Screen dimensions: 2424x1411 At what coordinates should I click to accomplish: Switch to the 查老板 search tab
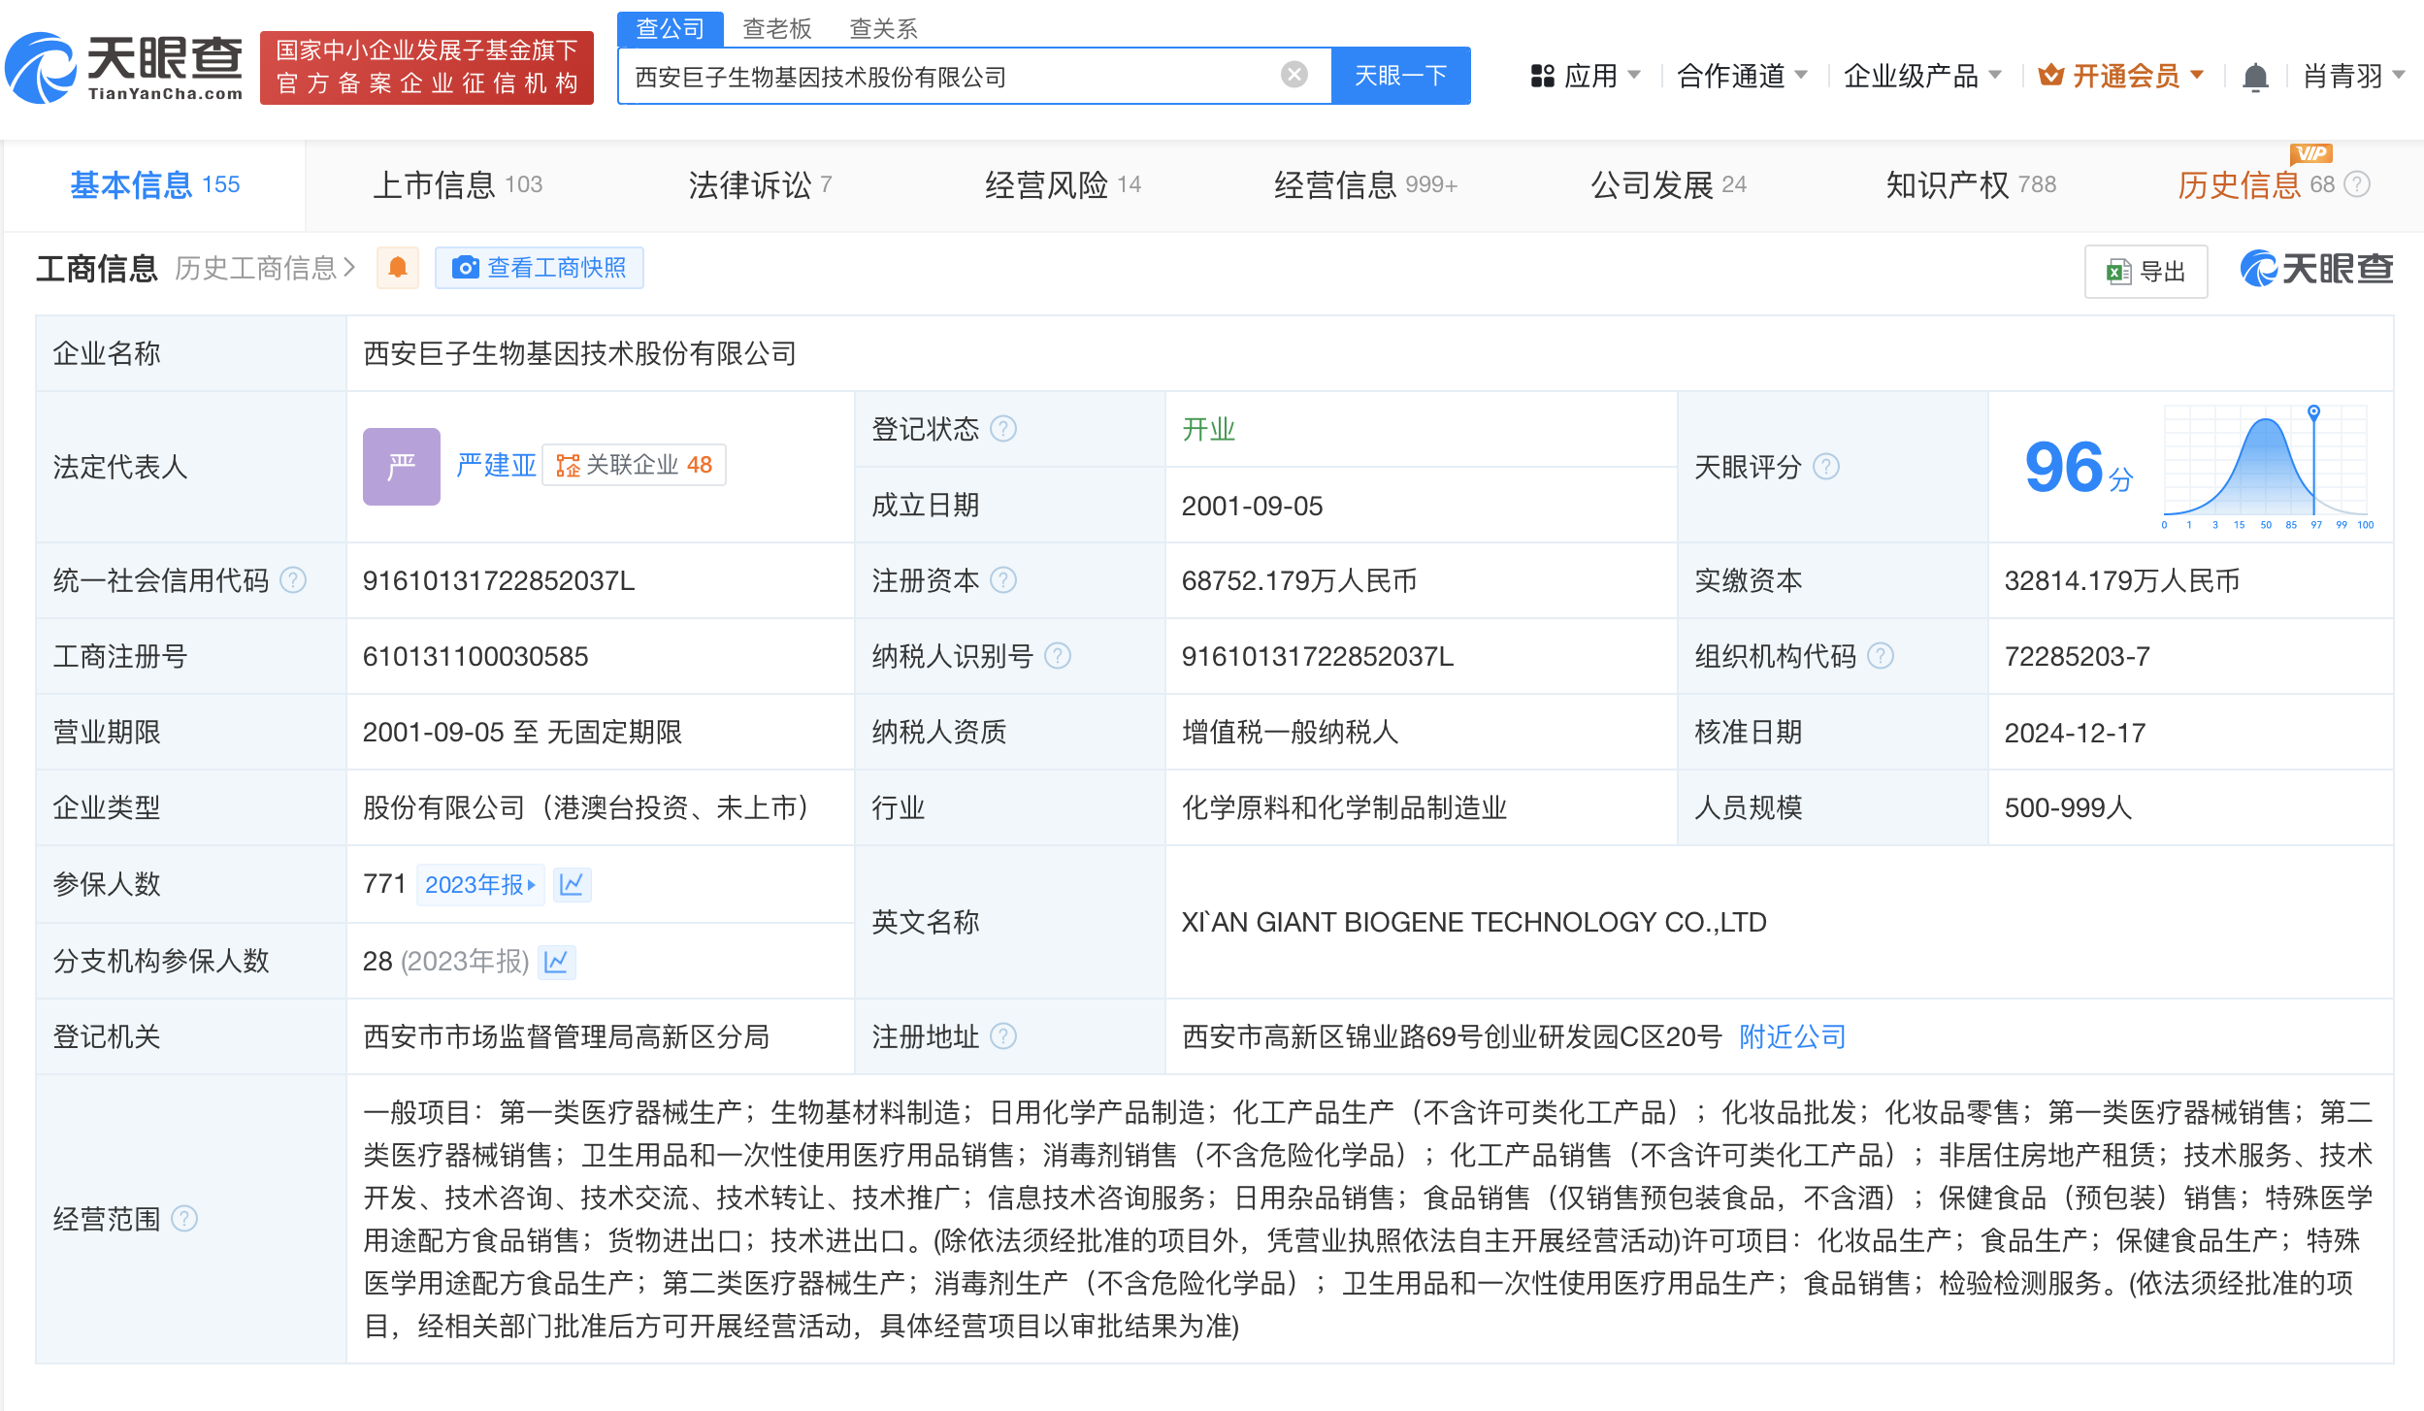point(776,29)
